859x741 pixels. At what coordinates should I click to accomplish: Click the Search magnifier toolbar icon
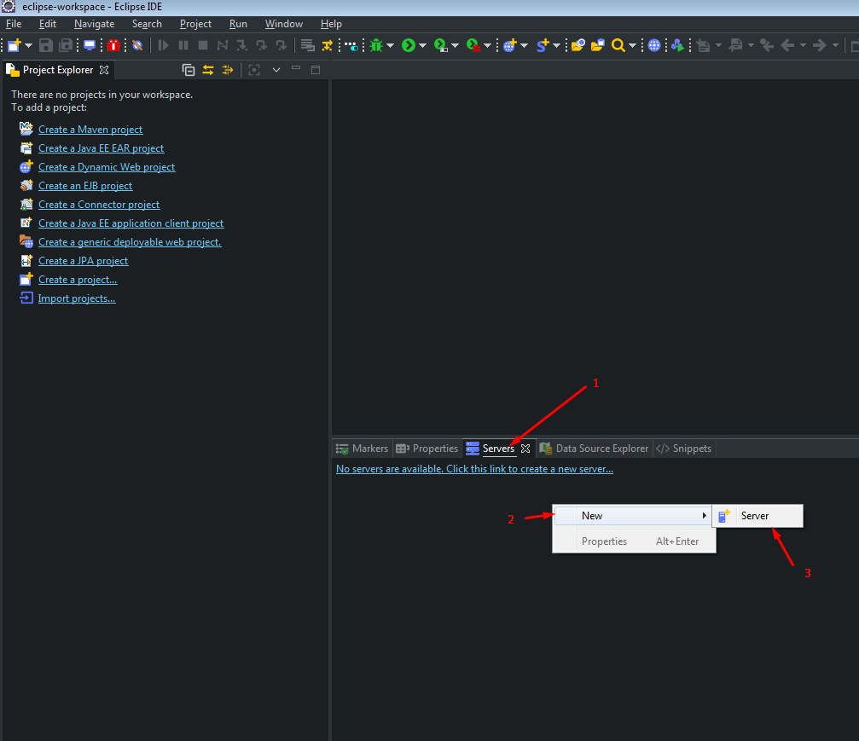(x=618, y=45)
